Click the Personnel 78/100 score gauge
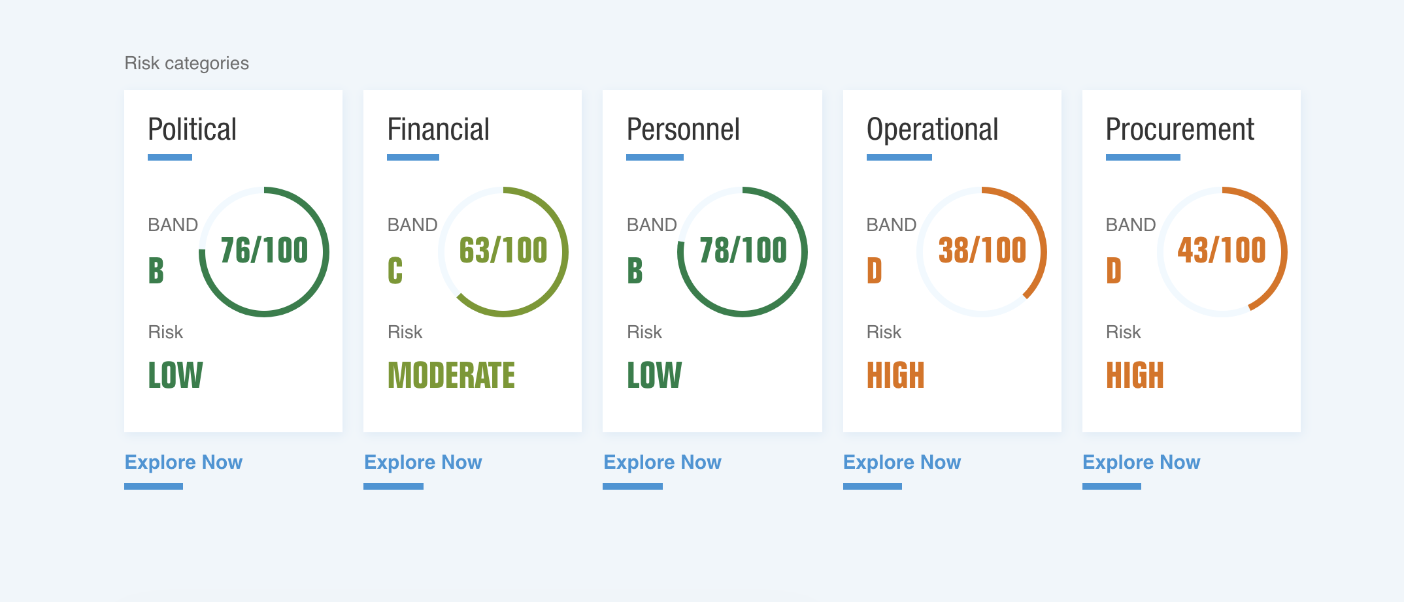The height and width of the screenshot is (602, 1404). [743, 252]
